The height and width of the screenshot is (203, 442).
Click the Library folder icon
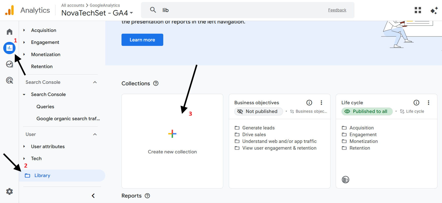pos(27,176)
